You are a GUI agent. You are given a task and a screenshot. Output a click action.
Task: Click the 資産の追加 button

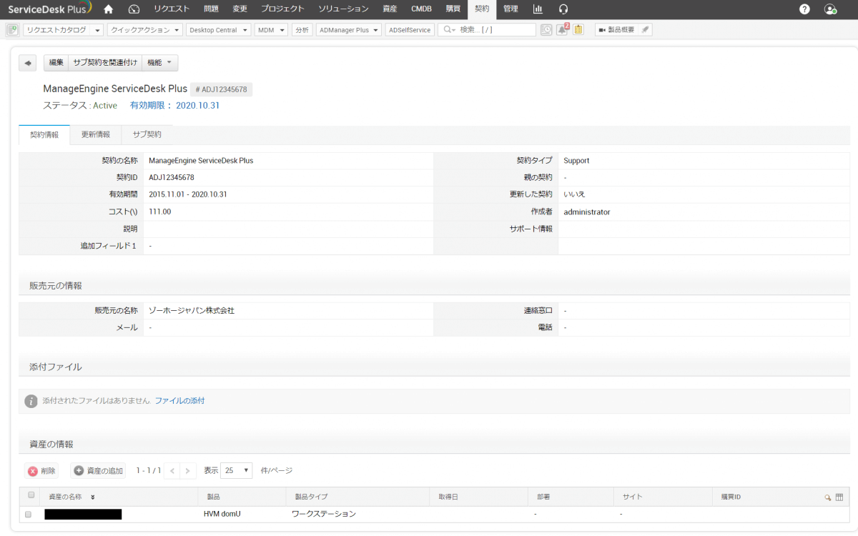[99, 471]
